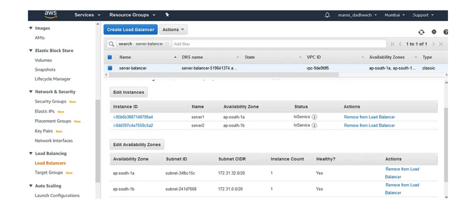
Task: Go to first page of results
Action: [393, 44]
